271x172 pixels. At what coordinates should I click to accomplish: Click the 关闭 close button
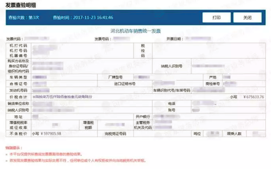[247, 18]
